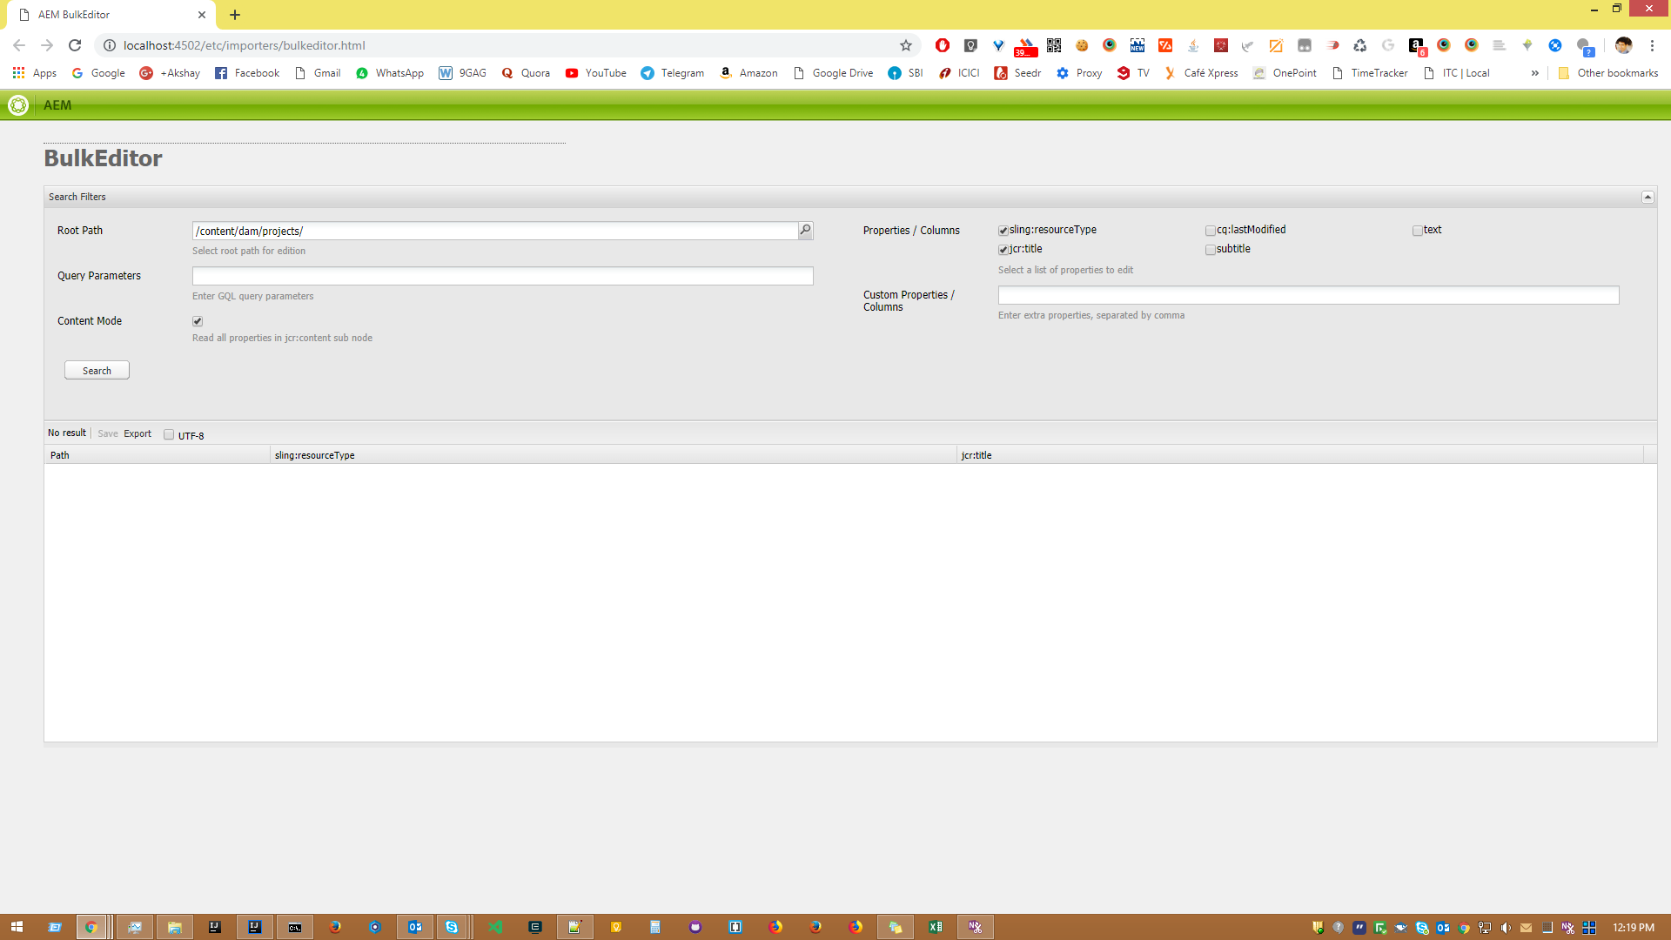Select the AEM BulkEditor browser tab

(104, 15)
